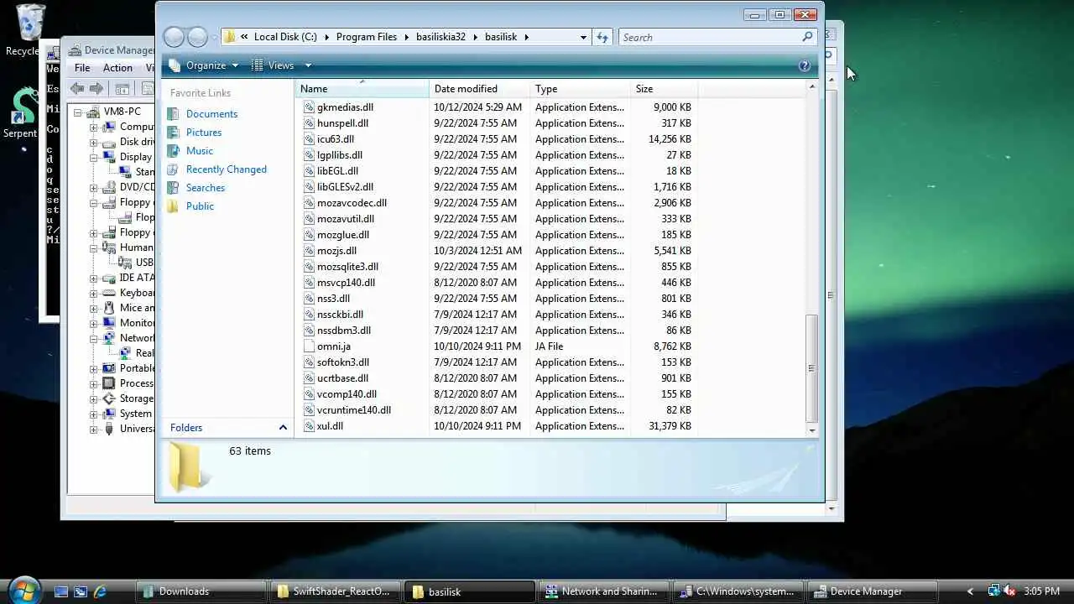The image size is (1074, 604).
Task: Click the search magnifier icon in Explorer
Action: click(x=807, y=37)
